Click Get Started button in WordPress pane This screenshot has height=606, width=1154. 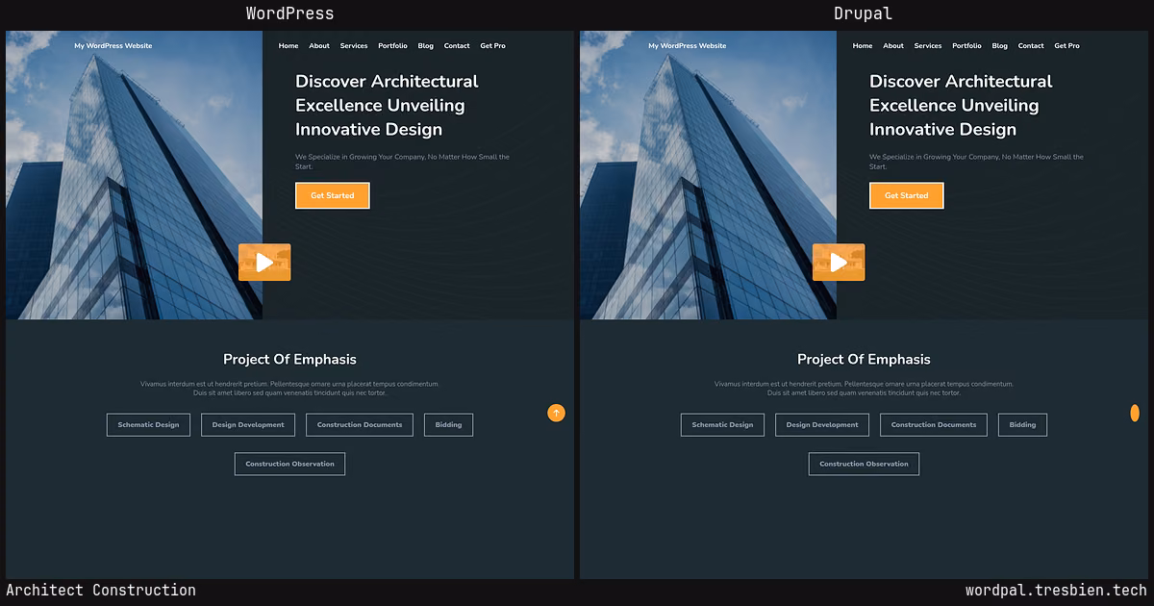click(332, 195)
